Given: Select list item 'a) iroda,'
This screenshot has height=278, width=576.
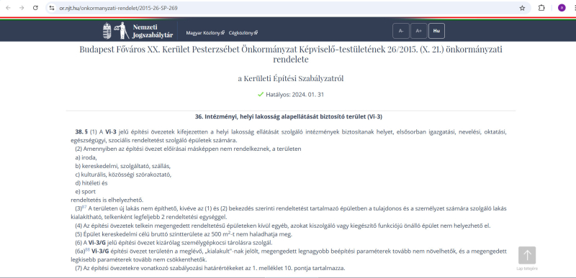Looking at the screenshot, I should 86,157.
